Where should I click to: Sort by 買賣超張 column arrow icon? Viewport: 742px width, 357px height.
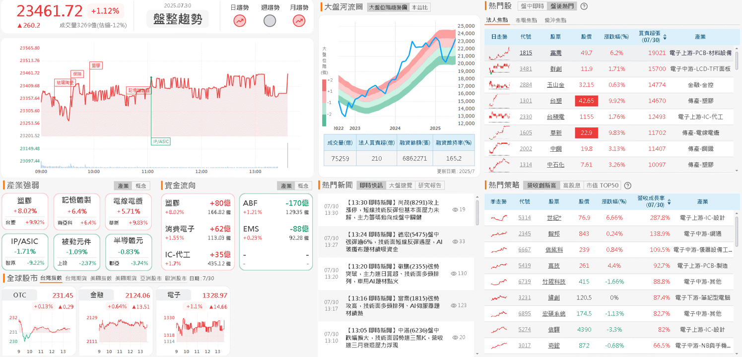pyautogui.click(x=665, y=37)
